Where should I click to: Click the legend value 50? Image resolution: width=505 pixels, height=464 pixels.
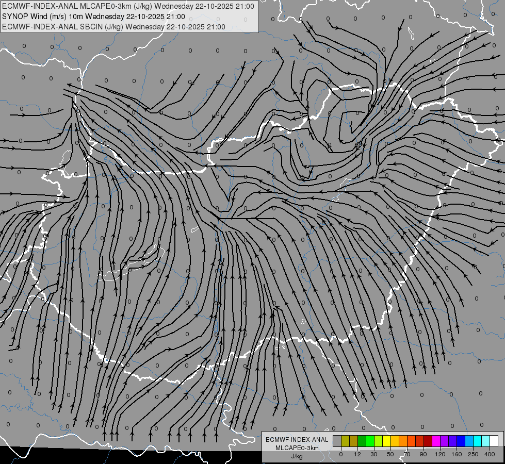point(390,454)
